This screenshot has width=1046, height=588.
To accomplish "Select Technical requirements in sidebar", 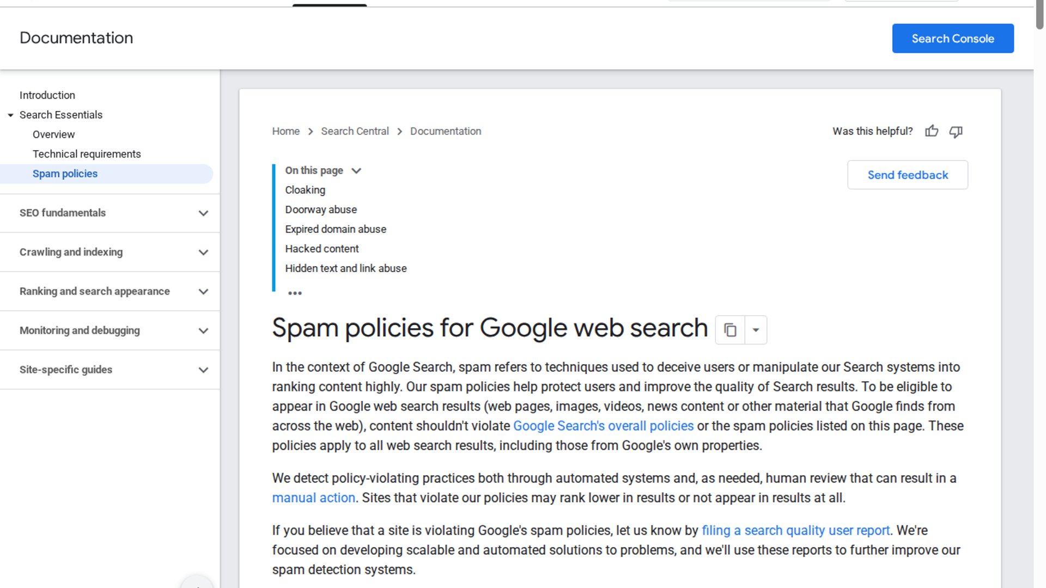I will 87,154.
